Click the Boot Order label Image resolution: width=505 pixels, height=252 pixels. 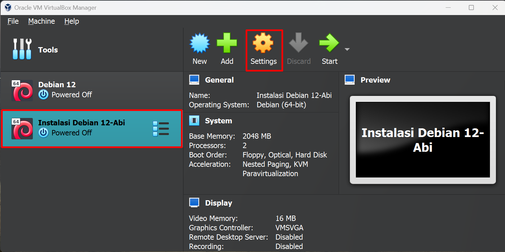pyautogui.click(x=208, y=155)
